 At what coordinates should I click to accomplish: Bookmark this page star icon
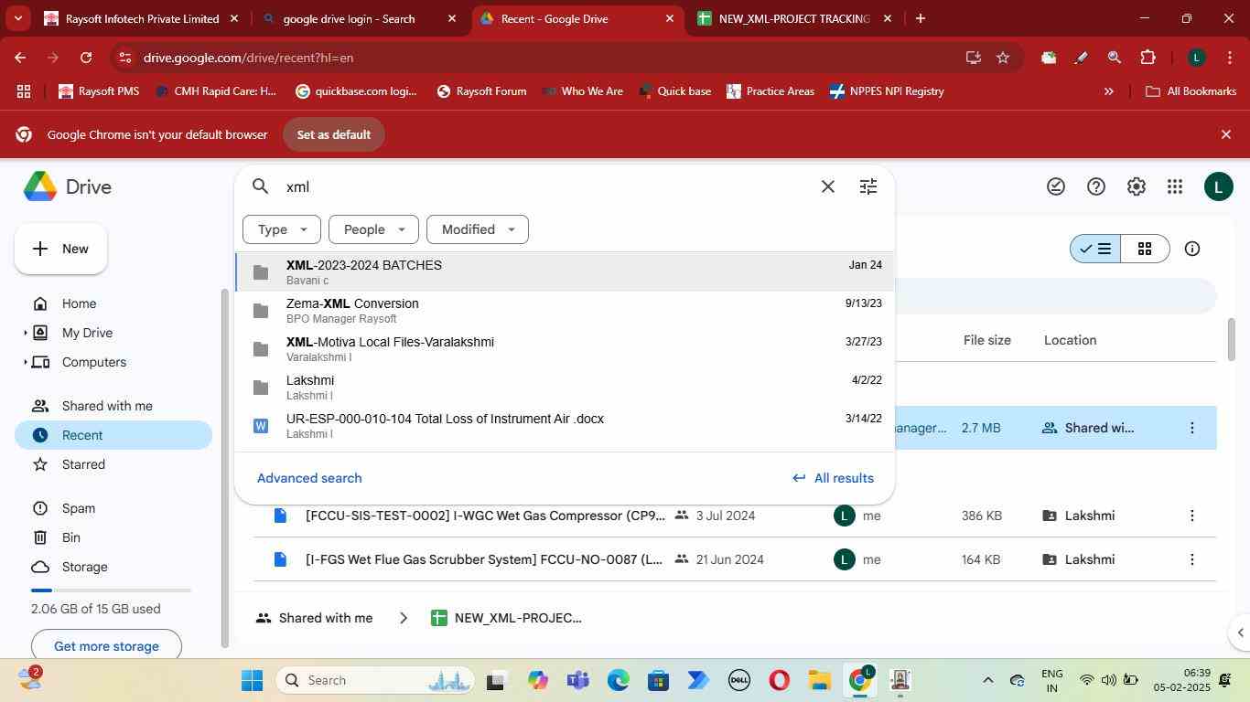[x=1003, y=58]
